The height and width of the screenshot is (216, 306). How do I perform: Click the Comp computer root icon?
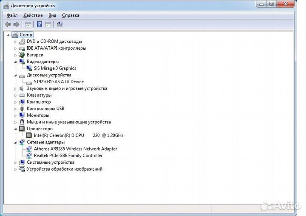14,35
